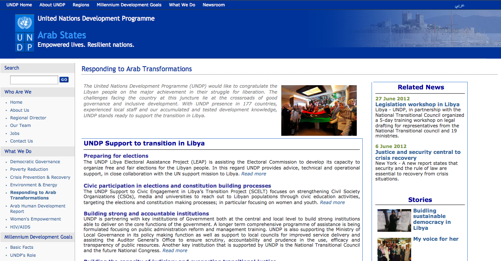
Task: Click the Related News heading
Action: 421,87
